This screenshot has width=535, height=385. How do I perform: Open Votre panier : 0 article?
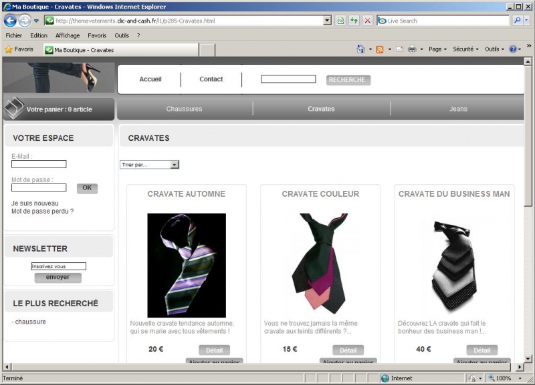[x=60, y=109]
